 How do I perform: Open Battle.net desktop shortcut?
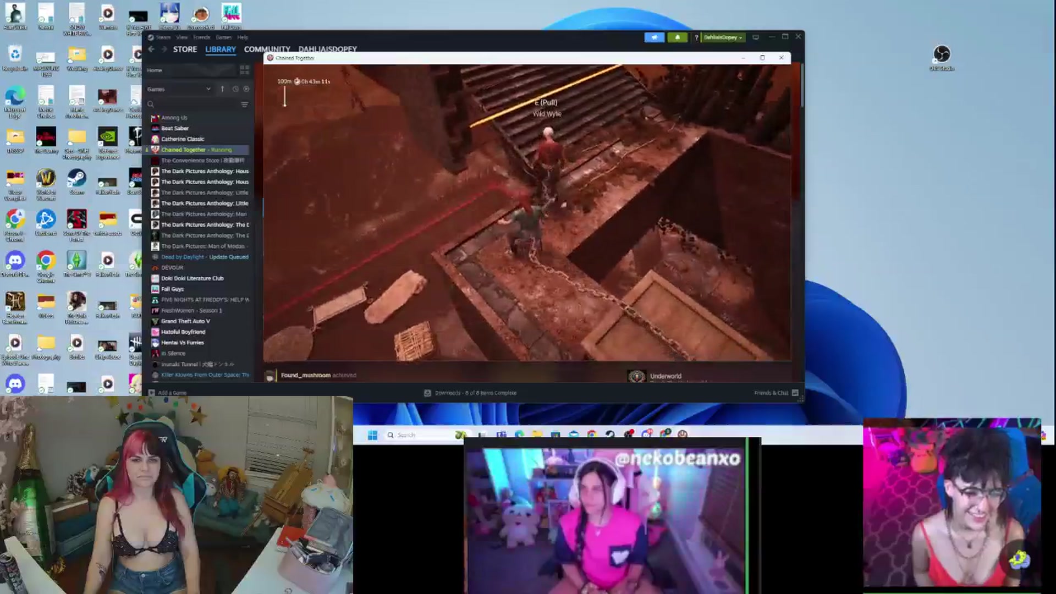[46, 223]
